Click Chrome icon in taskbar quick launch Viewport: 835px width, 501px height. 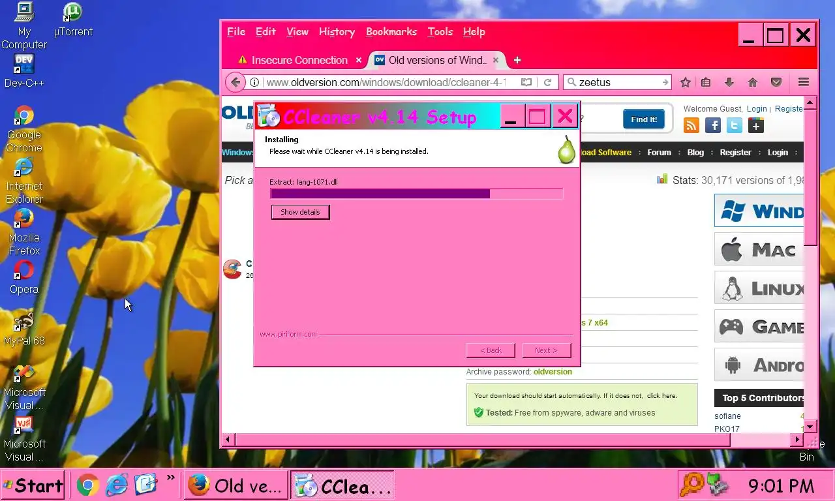88,485
